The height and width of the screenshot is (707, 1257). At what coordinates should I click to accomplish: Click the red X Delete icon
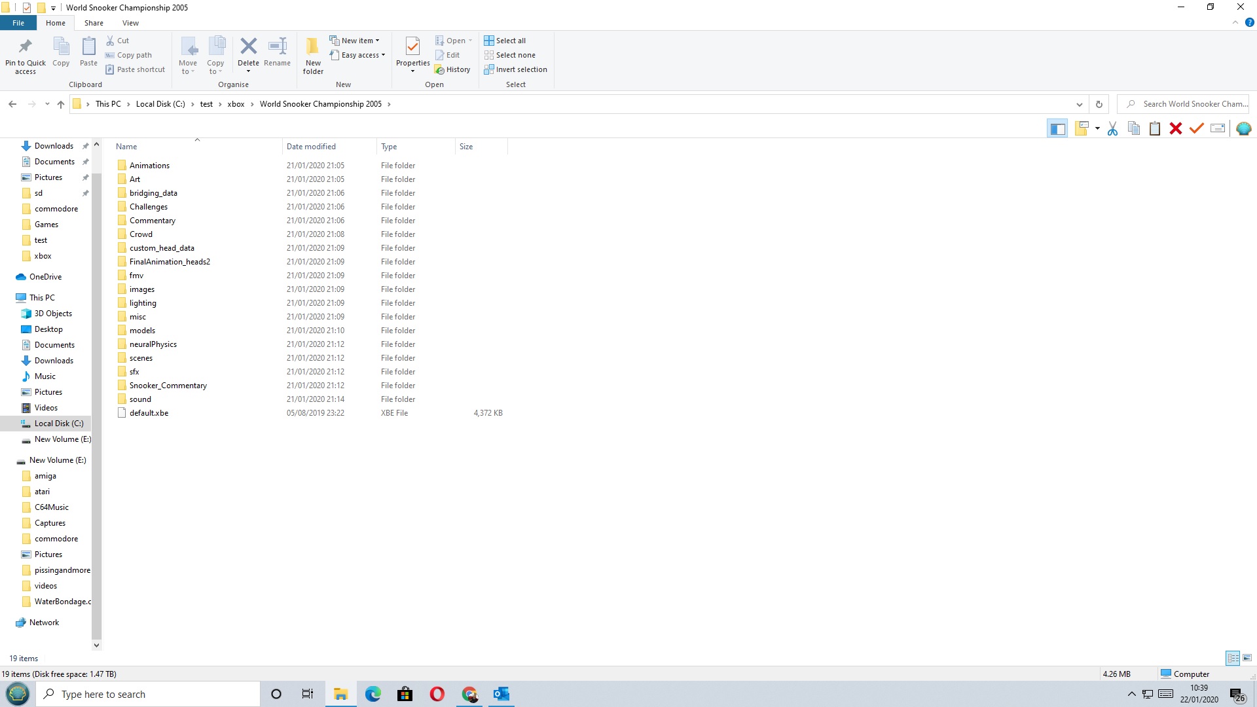point(1176,129)
